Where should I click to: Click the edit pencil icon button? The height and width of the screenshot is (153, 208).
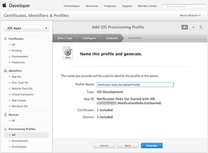point(193,27)
